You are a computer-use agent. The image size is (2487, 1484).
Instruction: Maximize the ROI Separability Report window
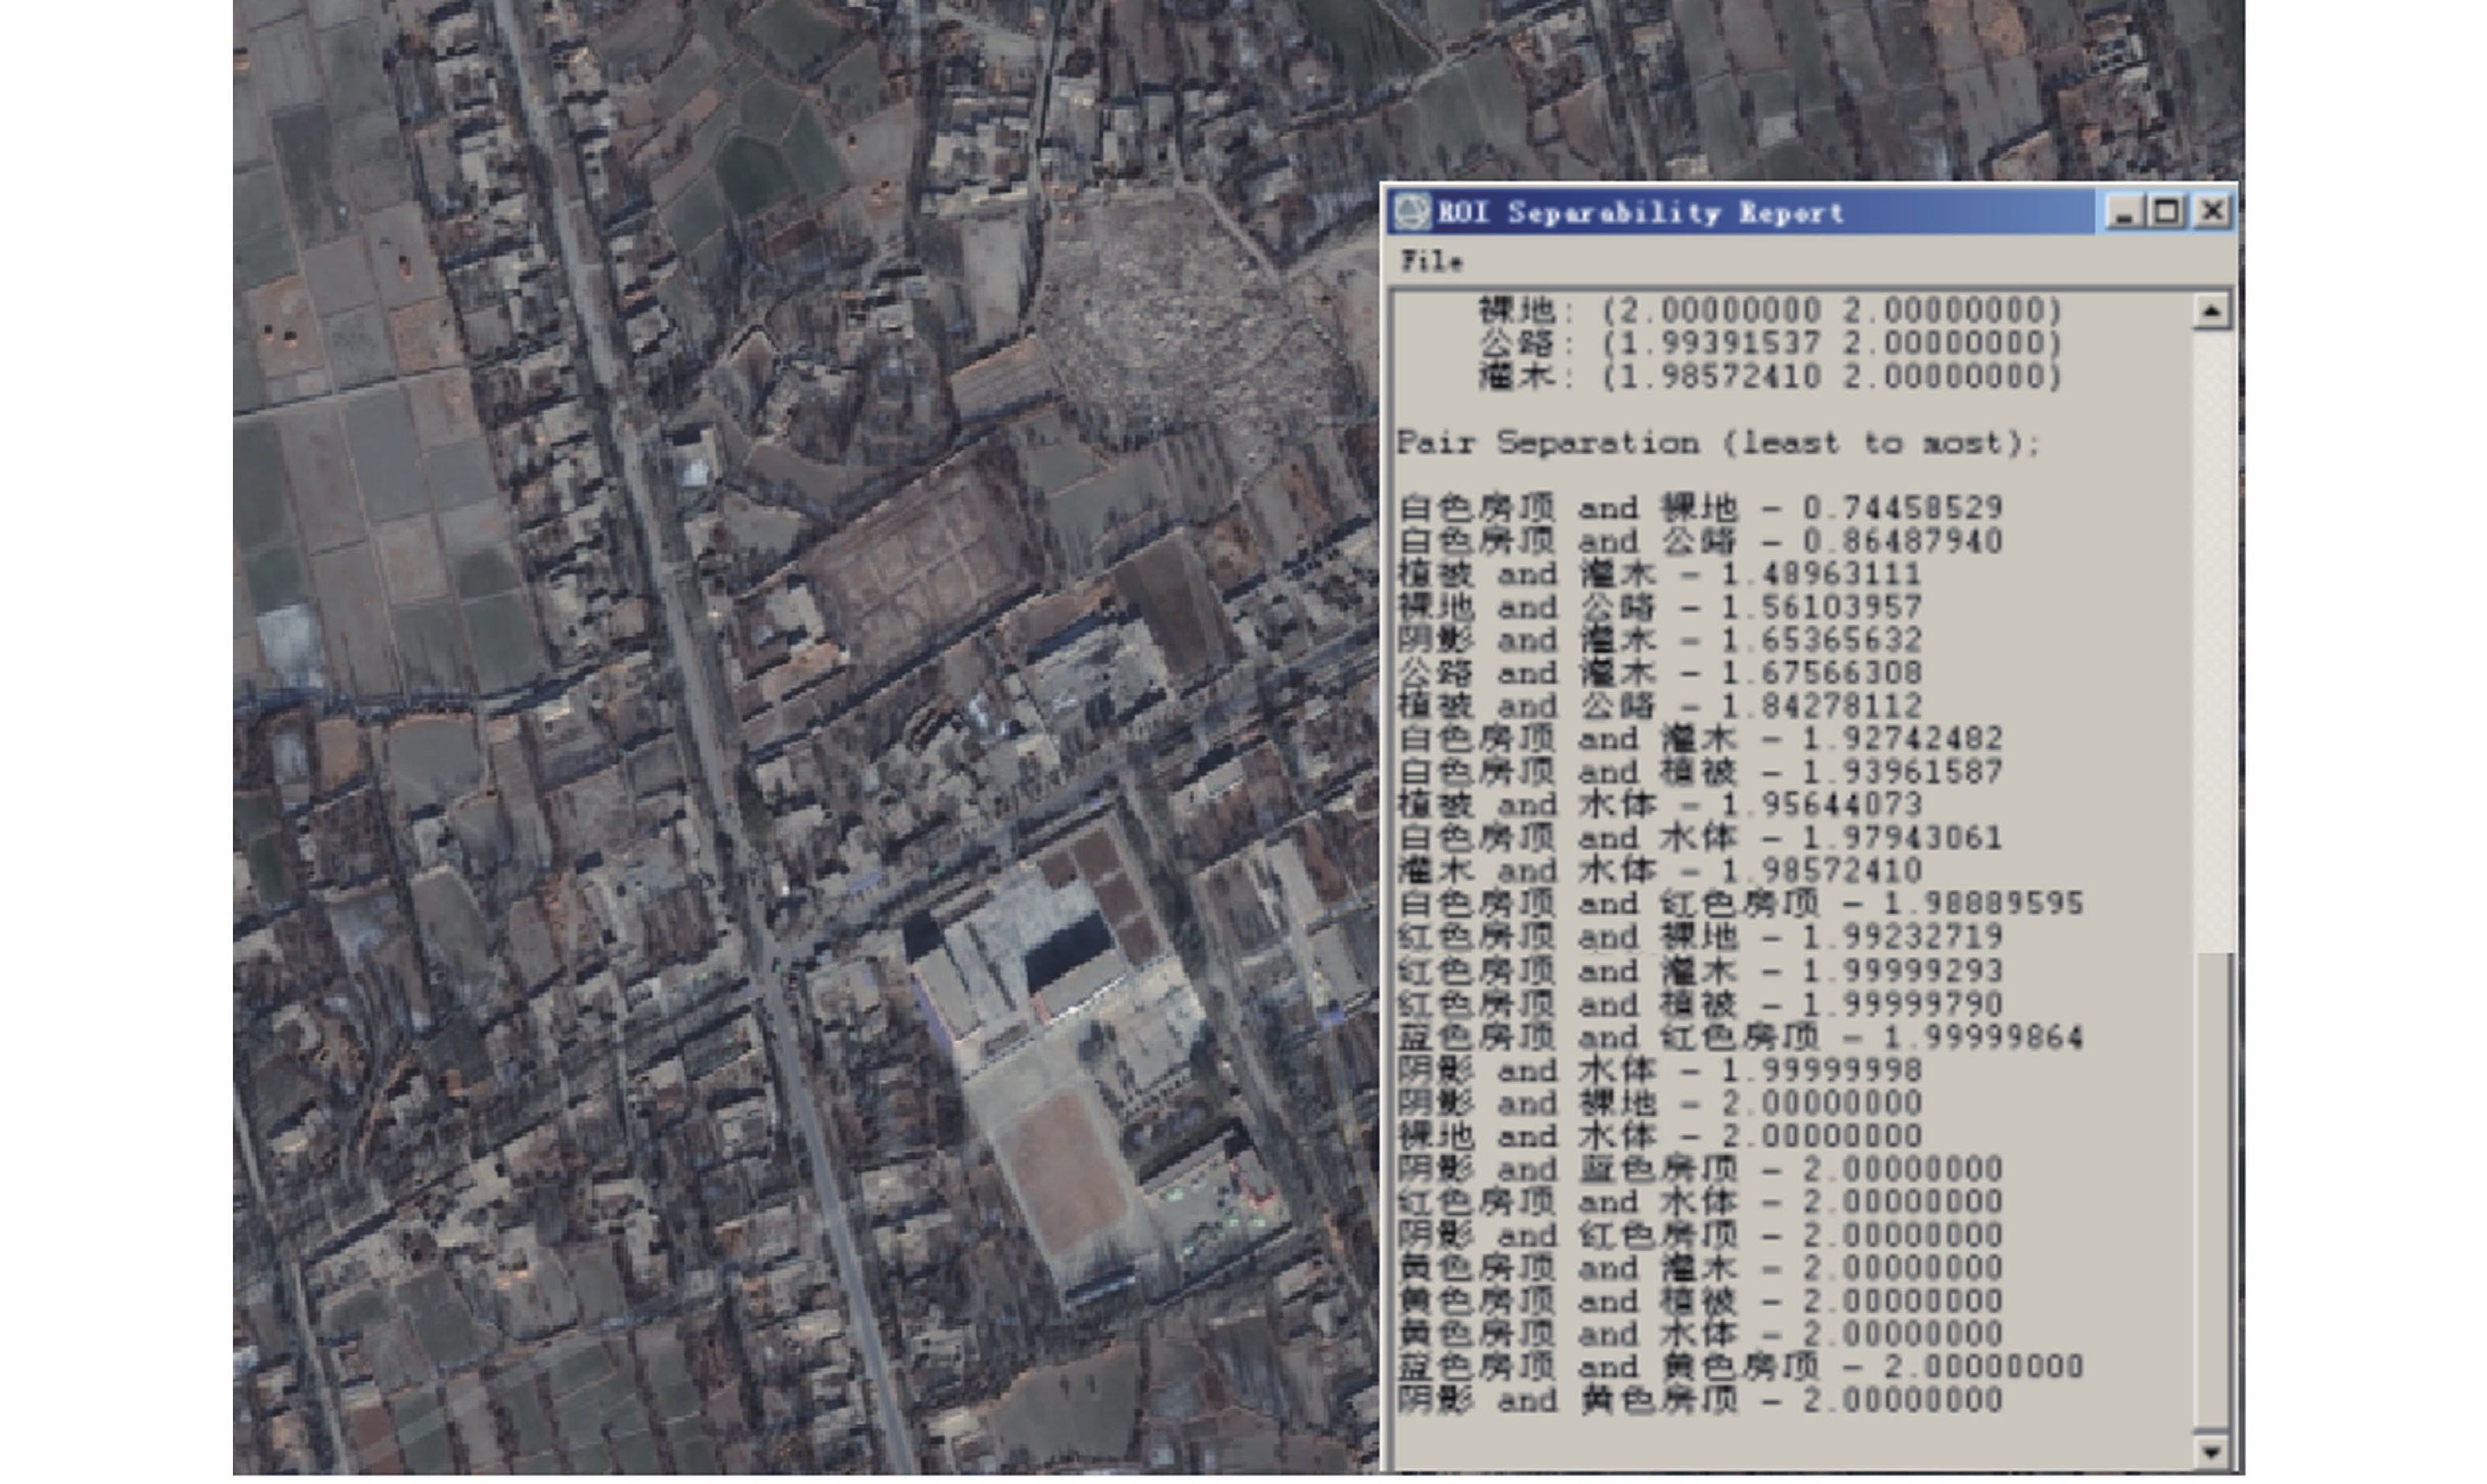(2166, 212)
